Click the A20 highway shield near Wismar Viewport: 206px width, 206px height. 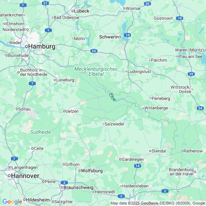147,4
